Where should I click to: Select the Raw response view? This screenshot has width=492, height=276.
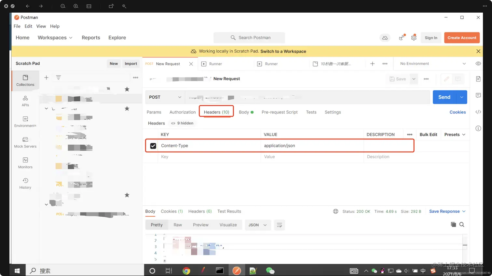tap(178, 225)
